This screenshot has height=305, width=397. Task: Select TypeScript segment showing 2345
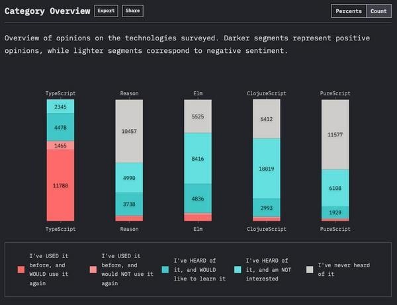(x=60, y=107)
